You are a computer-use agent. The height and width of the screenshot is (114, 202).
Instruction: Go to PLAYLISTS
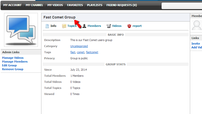click(94, 5)
